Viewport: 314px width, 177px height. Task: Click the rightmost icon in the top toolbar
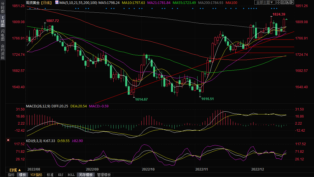(x=292, y=3)
